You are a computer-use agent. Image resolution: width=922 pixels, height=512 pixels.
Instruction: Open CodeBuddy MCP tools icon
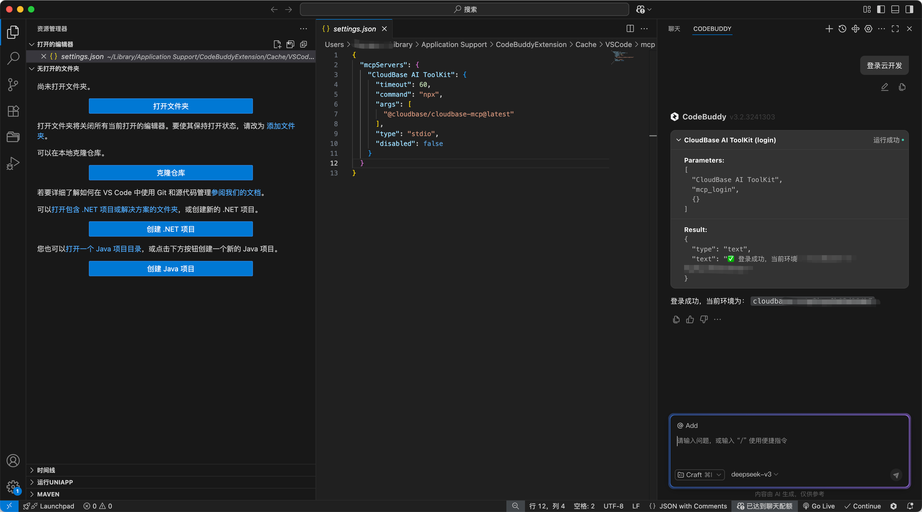pos(856,29)
